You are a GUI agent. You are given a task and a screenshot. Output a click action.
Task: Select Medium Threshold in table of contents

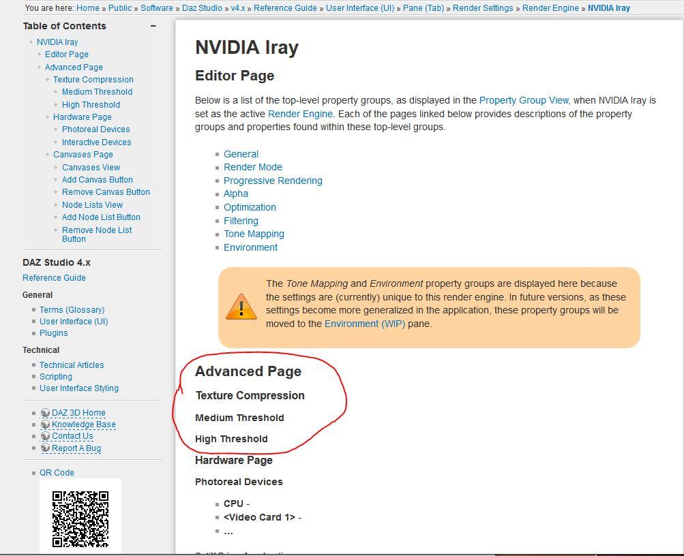(97, 92)
